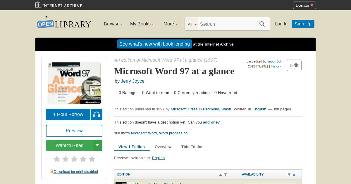The image size is (351, 184).
Task: Open Microsoft Word subject link
Action: pyautogui.click(x=144, y=133)
